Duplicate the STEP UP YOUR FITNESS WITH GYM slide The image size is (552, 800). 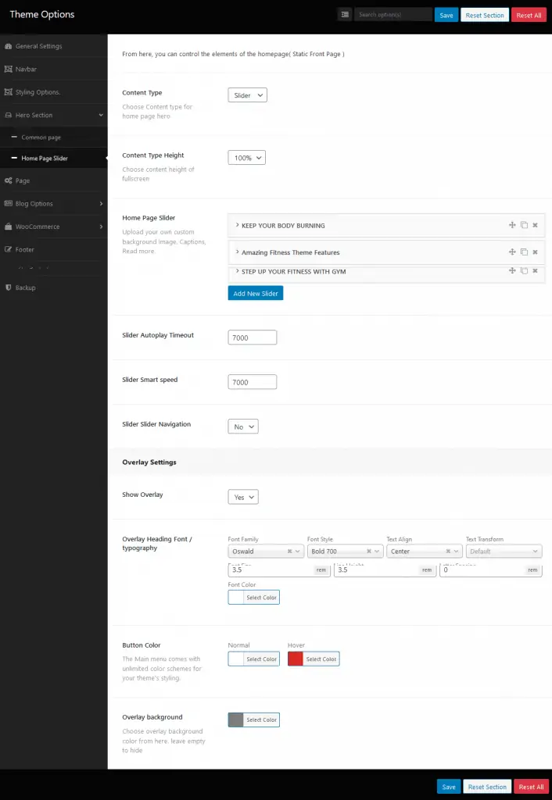(x=524, y=271)
